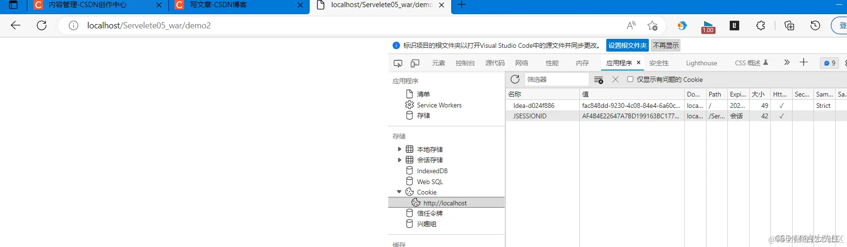Clear all cookies icon
847x247 pixels.
click(599, 79)
